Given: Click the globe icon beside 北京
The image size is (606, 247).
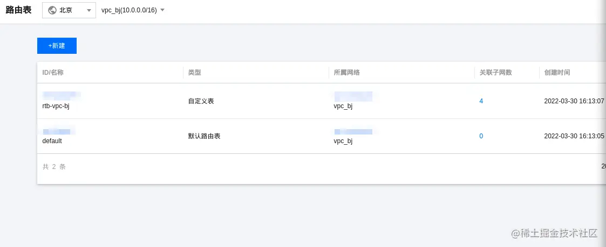Looking at the screenshot, I should click(x=52, y=10).
